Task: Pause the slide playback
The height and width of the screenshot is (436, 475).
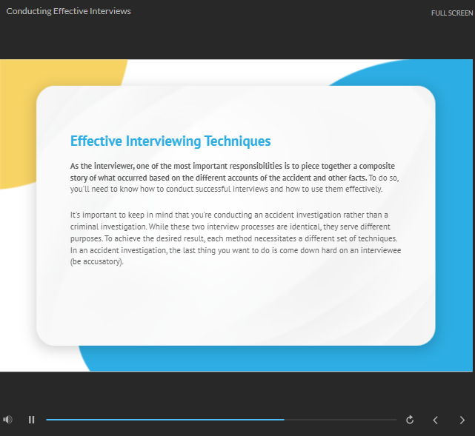Action: click(x=32, y=420)
